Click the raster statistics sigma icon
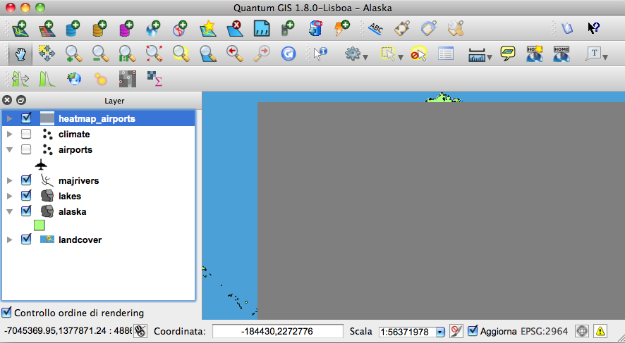625x343 pixels. (154, 79)
